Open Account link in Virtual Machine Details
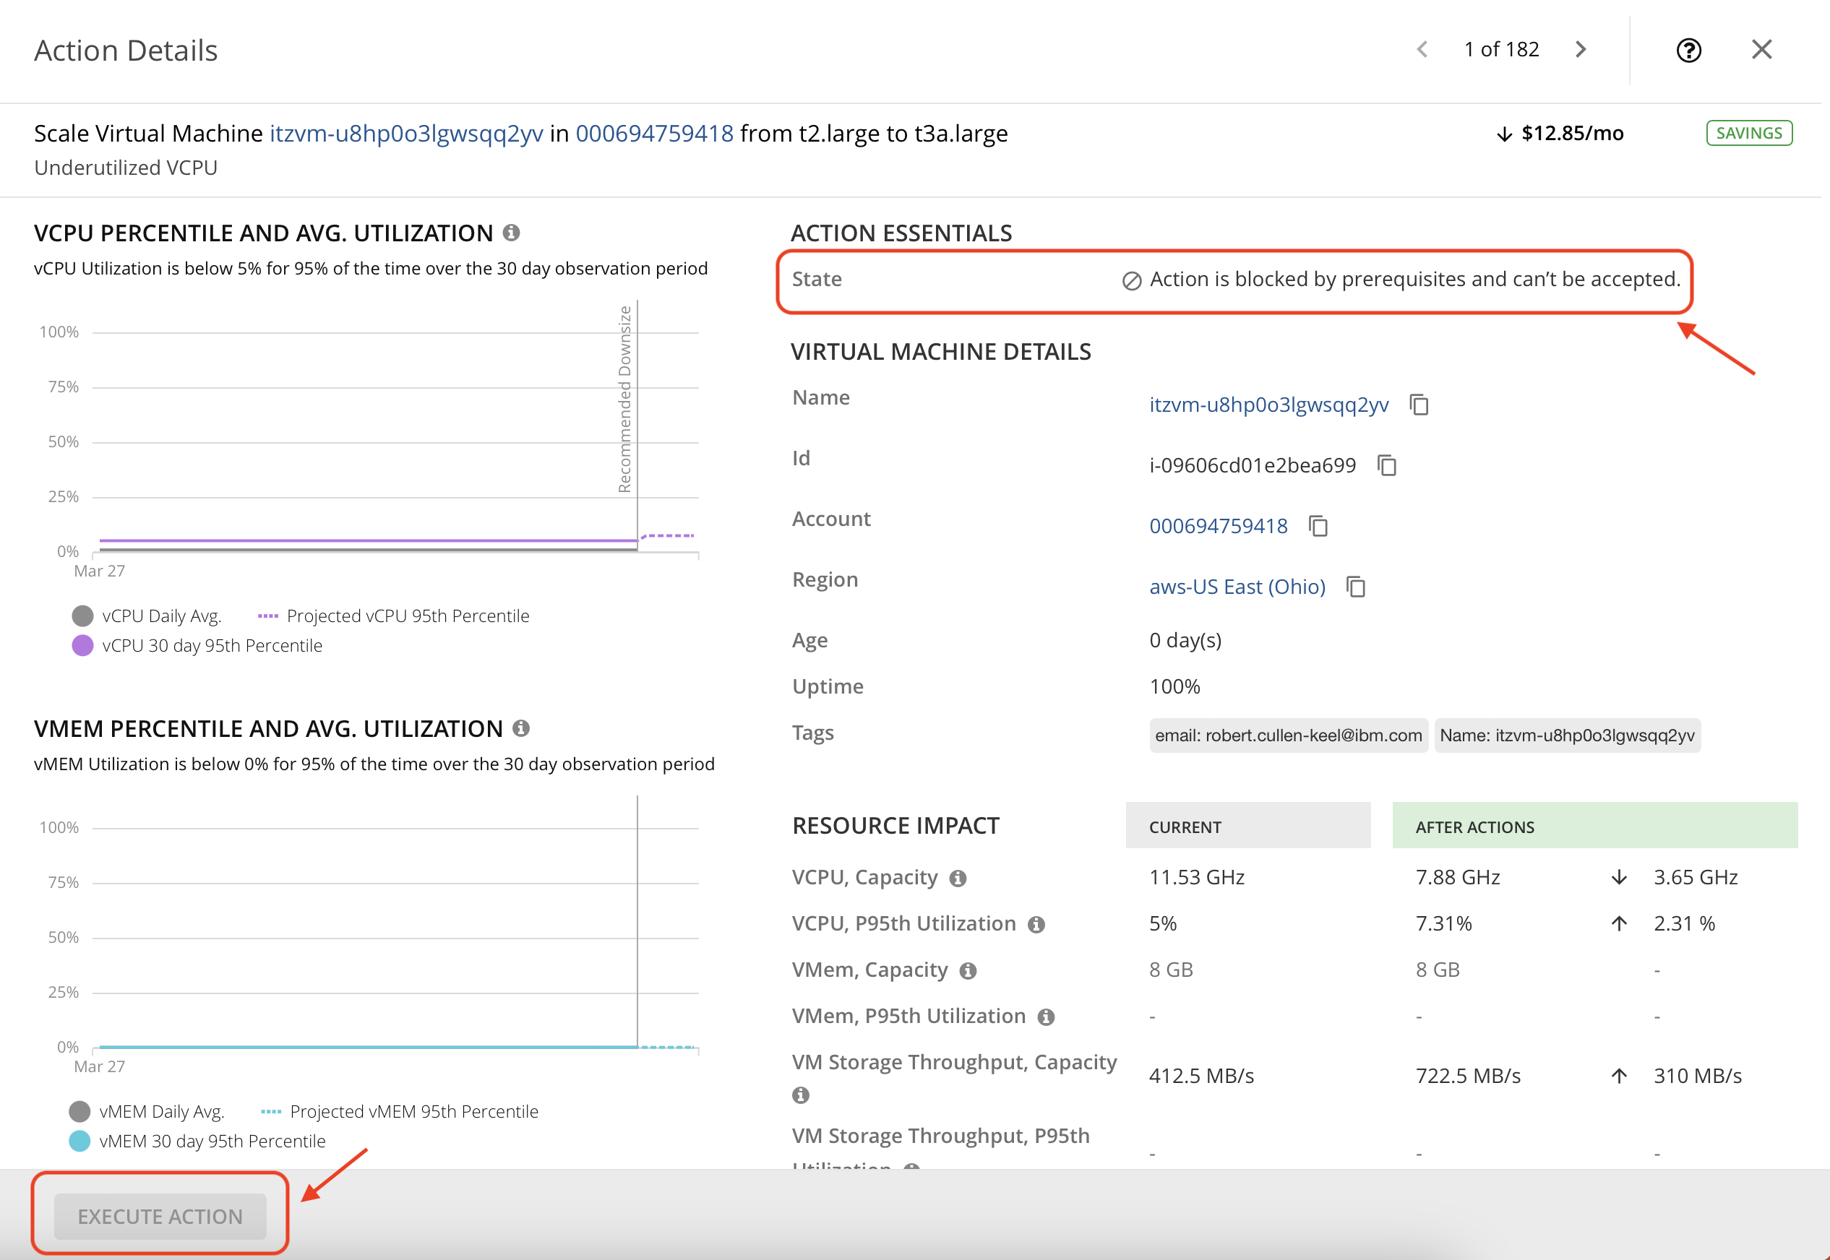 [x=1218, y=526]
